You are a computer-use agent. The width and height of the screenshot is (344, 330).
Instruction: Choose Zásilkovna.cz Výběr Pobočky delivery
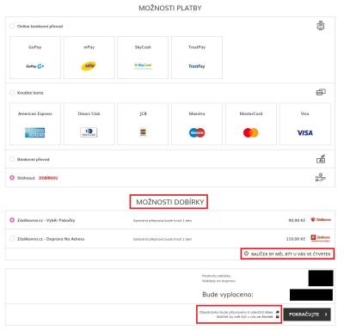click(x=12, y=220)
